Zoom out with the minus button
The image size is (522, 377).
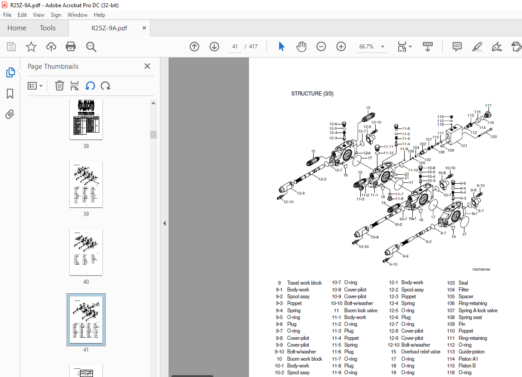321,47
